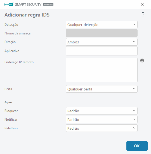The height and width of the screenshot is (154, 151).
Task: Close the Adicionar regra IDS dialog
Action: pyautogui.click(x=142, y=4)
